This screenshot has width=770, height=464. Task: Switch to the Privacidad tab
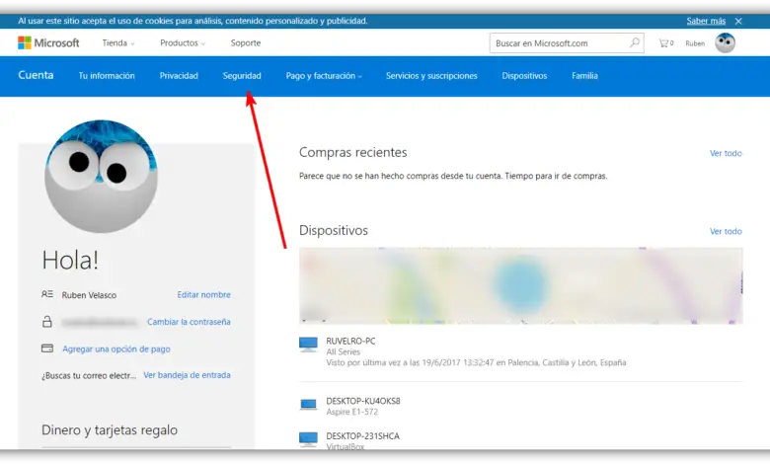(179, 76)
